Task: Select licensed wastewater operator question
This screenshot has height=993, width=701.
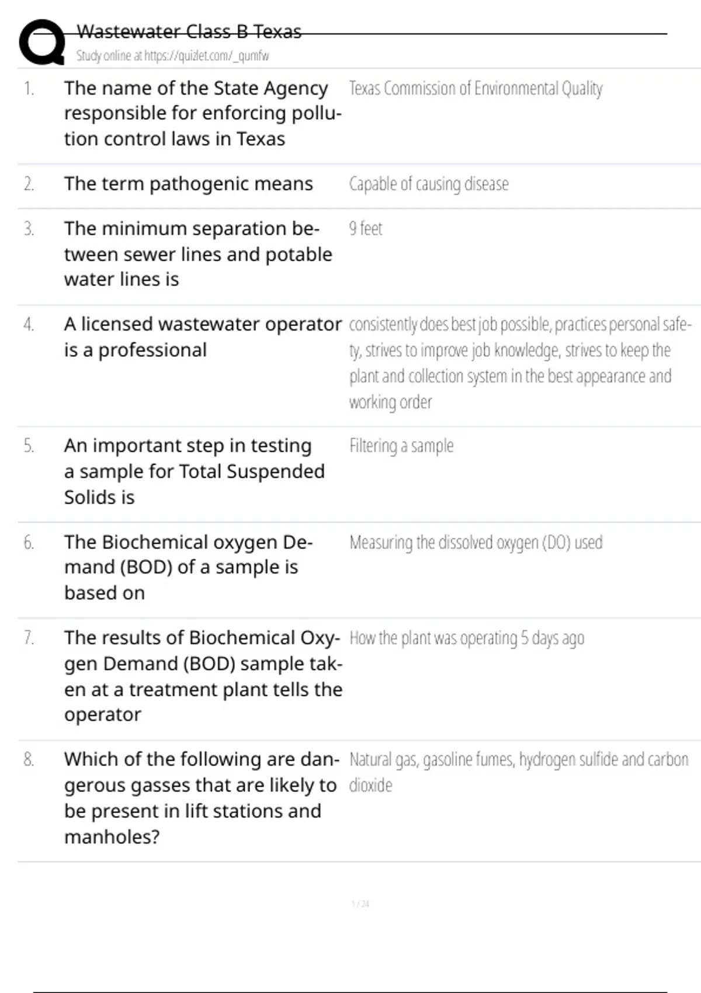Action: pos(202,337)
